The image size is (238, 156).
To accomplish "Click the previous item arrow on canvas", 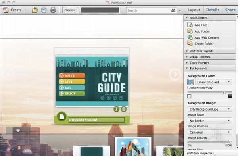I will 8,75.
